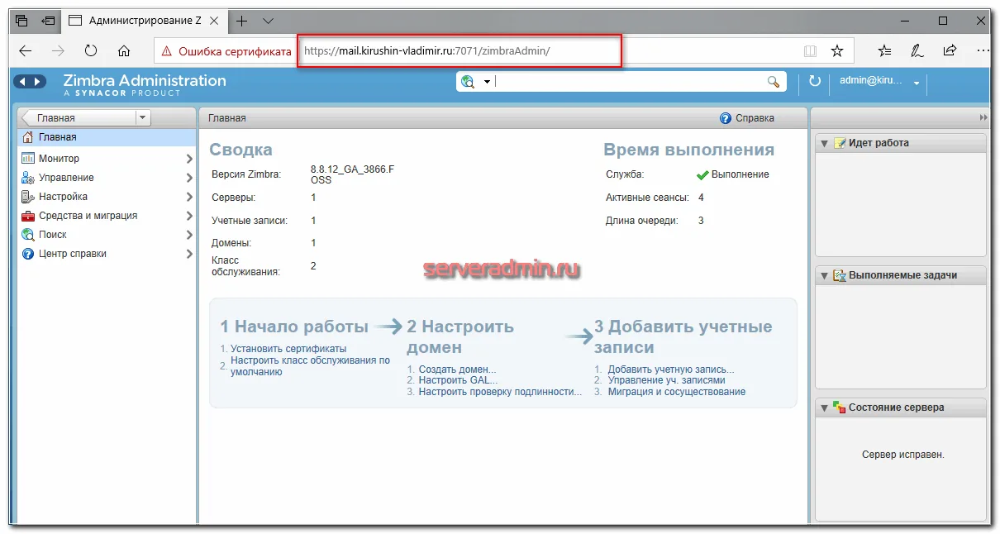This screenshot has height=534, width=1000.
Task: Collapse the Состояние сервера panel header
Action: [824, 407]
